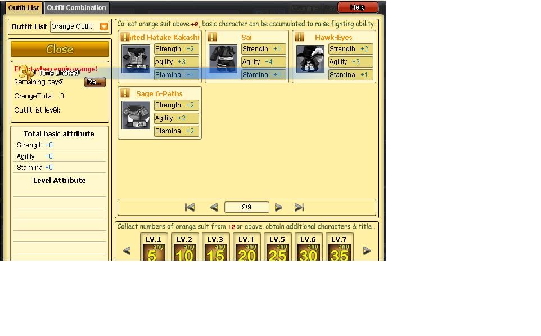Screen dimensions: 541x336
Task: Click Stamina +1 on the Kakashi card
Action: (x=177, y=75)
